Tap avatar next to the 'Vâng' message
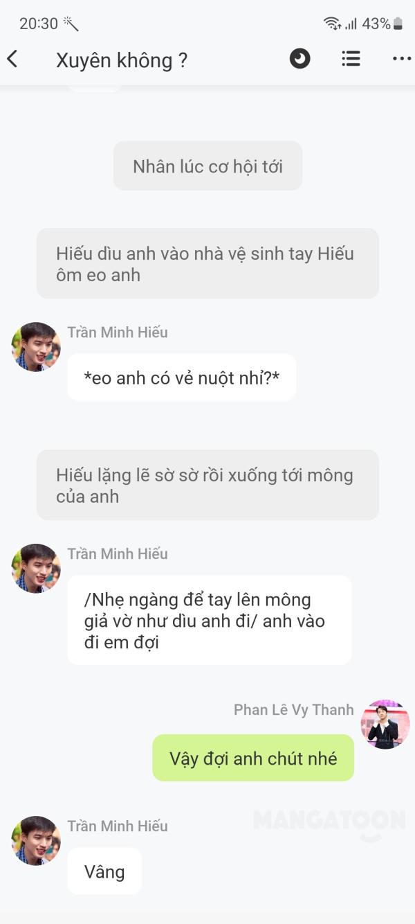 point(36,841)
